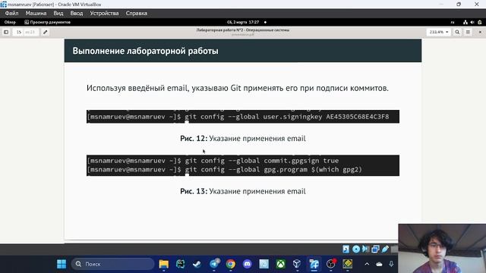Open the Windows Start menu
The height and width of the screenshot is (273, 486).
point(62,264)
